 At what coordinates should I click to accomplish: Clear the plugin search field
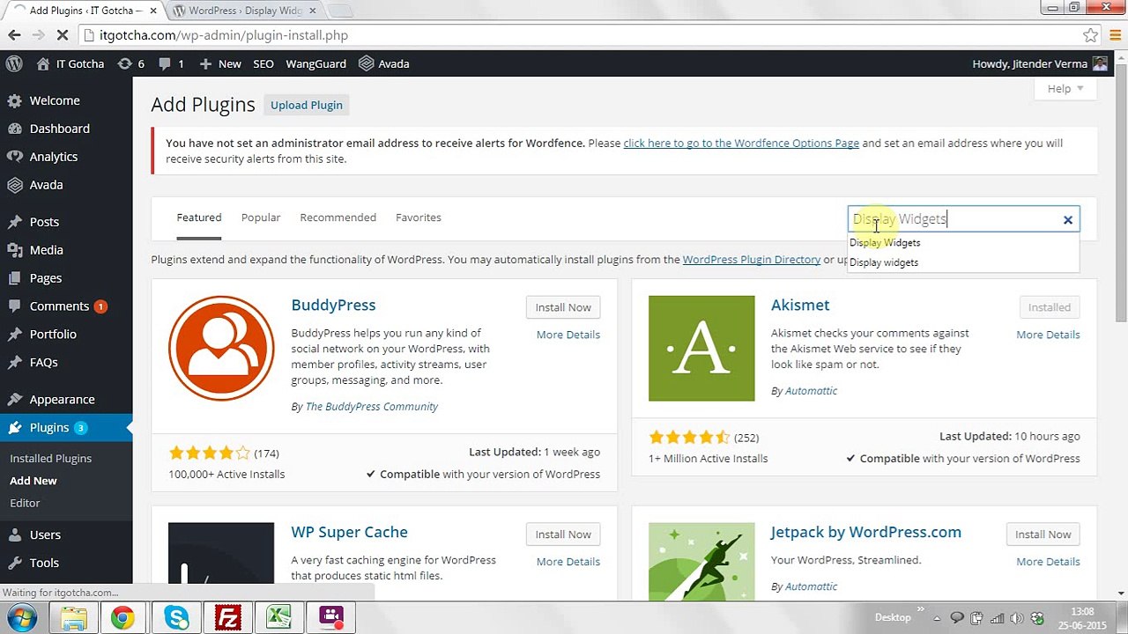point(1068,220)
